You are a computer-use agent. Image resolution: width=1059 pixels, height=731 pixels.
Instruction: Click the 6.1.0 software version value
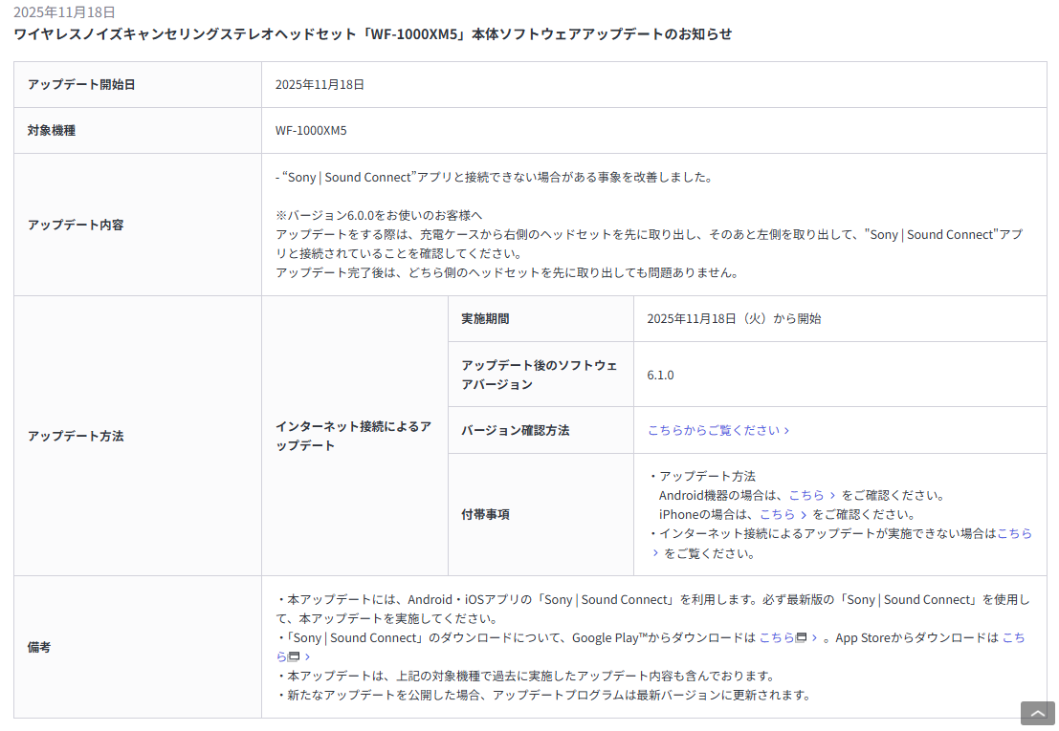[660, 376]
